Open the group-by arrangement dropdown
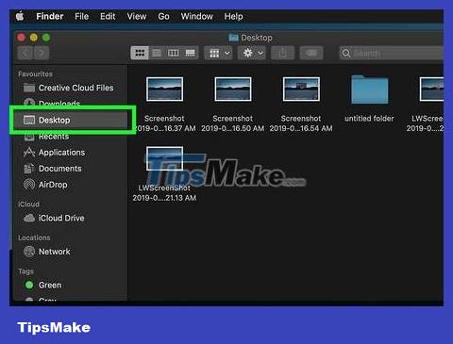 (219, 53)
